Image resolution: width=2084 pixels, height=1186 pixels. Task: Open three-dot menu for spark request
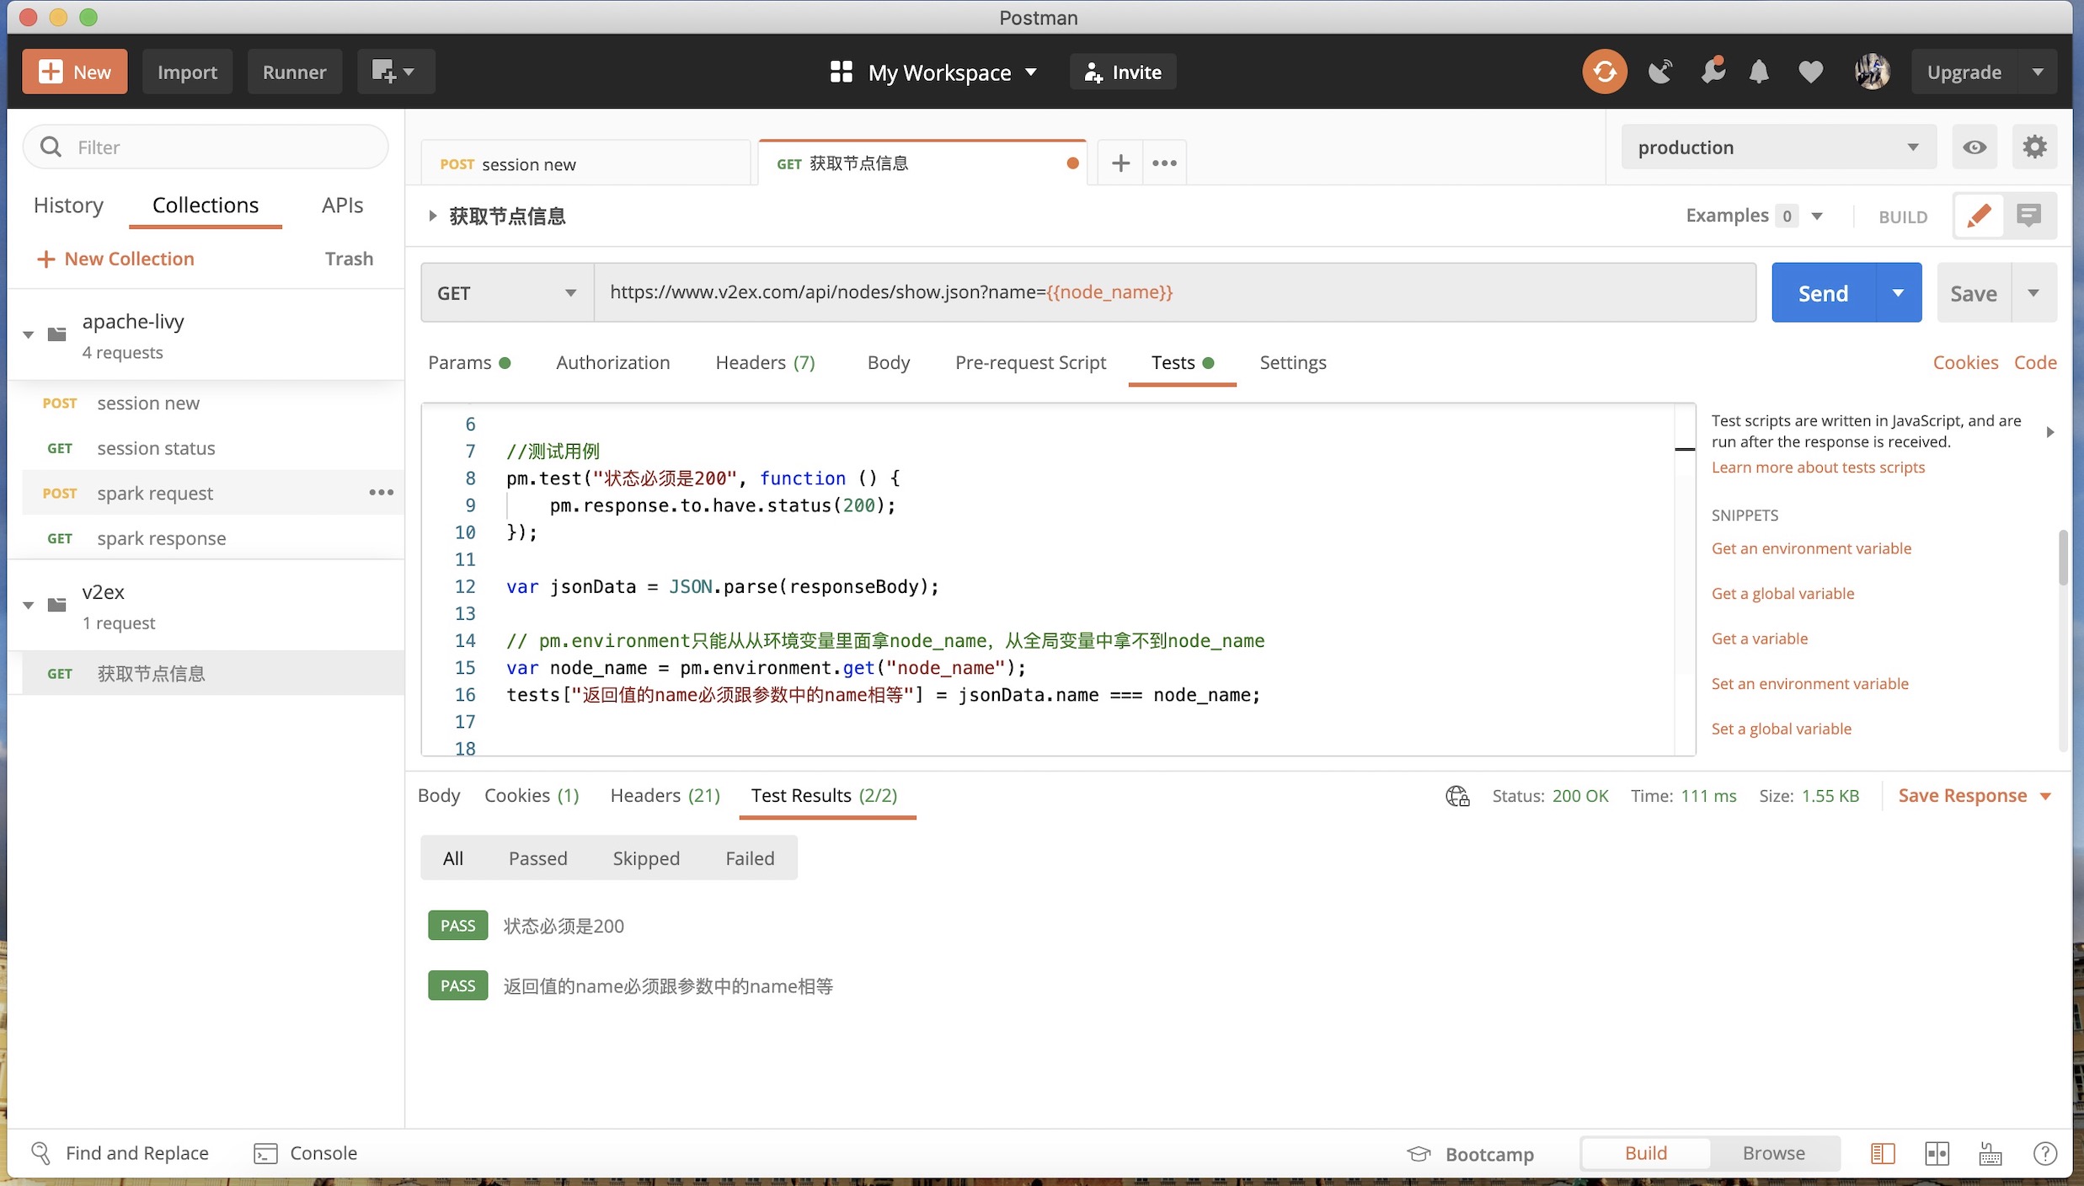(x=381, y=493)
